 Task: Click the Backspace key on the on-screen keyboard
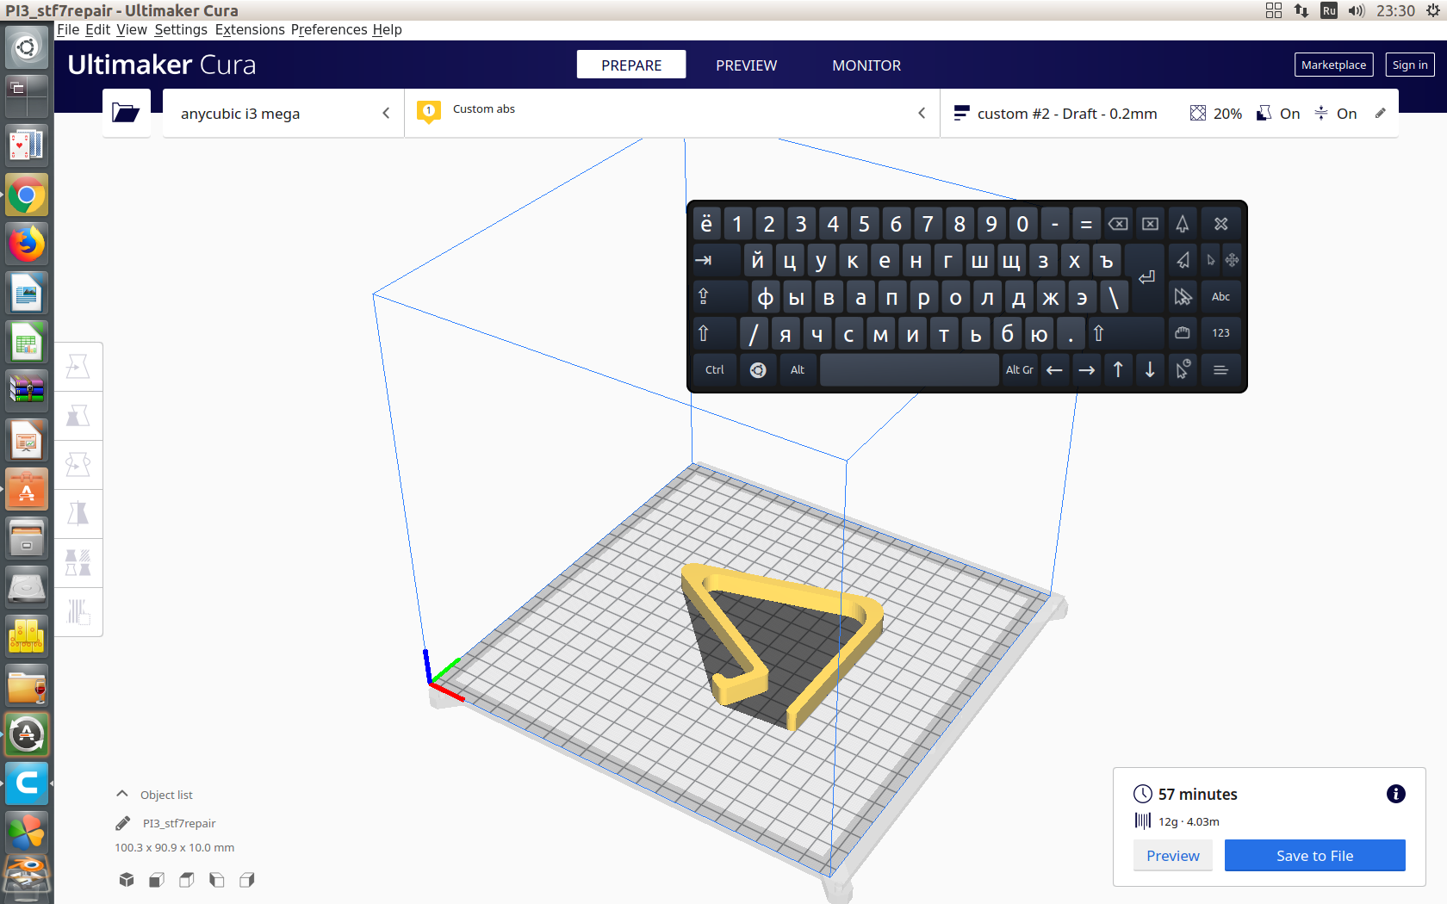coord(1118,224)
